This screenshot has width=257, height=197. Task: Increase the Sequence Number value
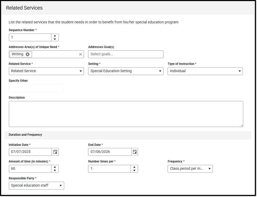pos(55,36)
